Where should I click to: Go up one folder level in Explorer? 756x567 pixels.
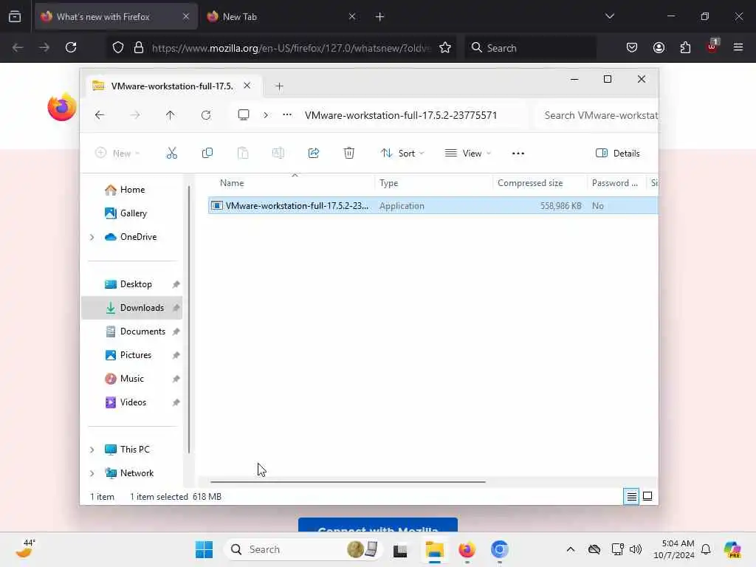(171, 115)
